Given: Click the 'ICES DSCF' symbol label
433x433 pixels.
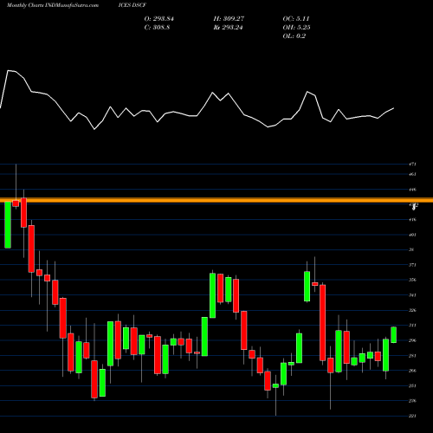Looking at the screenshot, I should pos(132,5).
